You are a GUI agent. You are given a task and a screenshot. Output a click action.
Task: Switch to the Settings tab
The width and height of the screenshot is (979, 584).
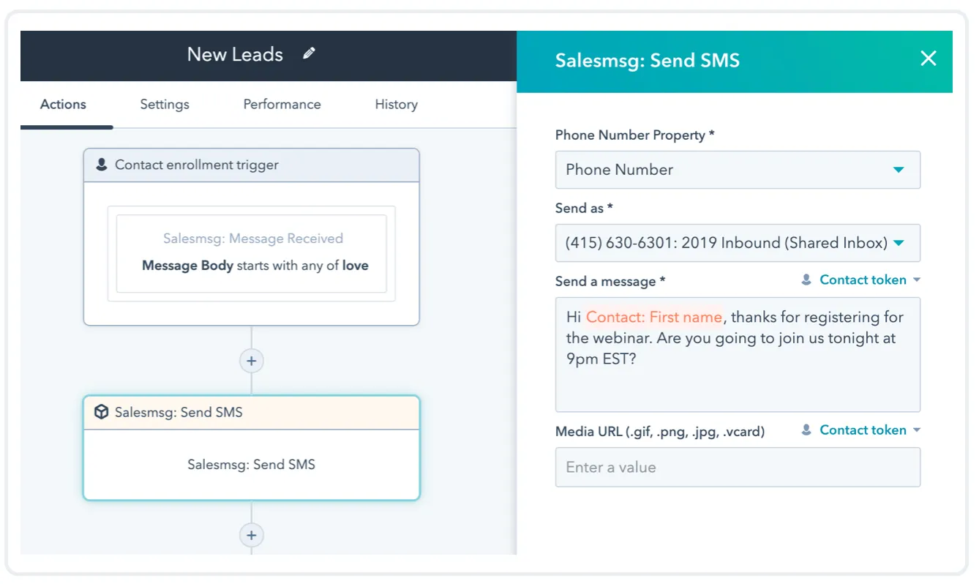click(x=164, y=104)
